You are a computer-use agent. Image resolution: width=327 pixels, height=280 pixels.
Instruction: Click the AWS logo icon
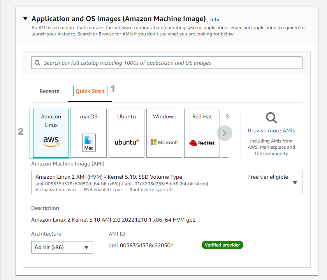coord(51,141)
